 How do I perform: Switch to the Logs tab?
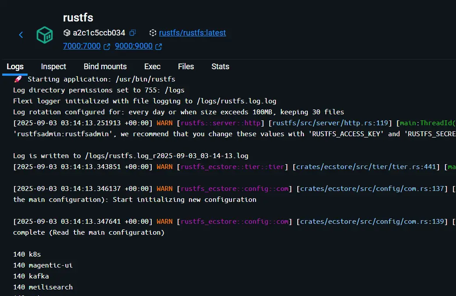(x=15, y=67)
